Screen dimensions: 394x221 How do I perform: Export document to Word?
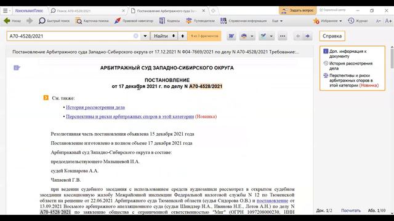pos(231,36)
